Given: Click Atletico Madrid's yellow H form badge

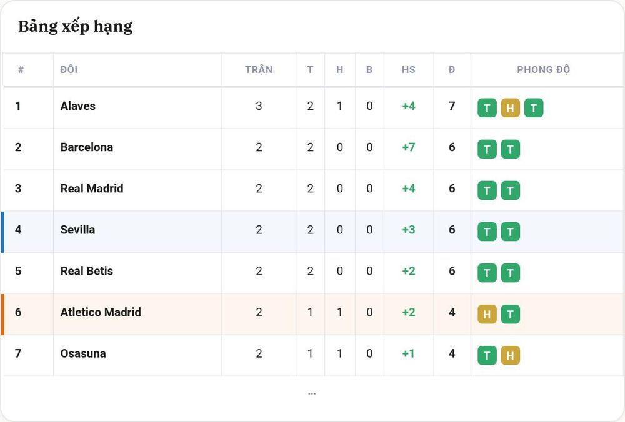Looking at the screenshot, I should (487, 314).
